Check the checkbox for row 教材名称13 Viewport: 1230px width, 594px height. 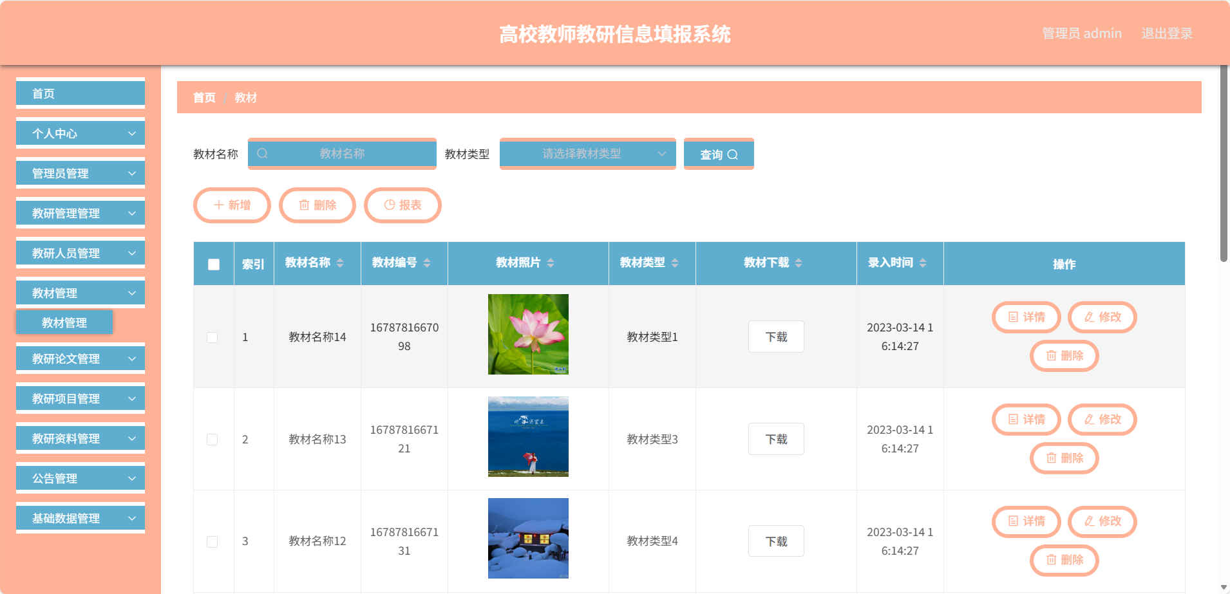[x=212, y=440]
